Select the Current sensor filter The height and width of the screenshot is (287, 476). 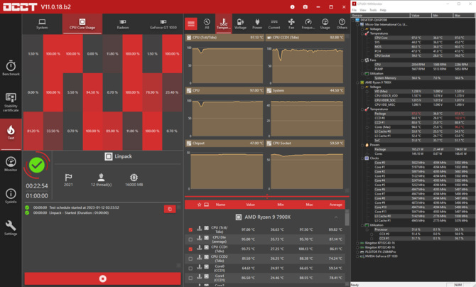click(x=274, y=23)
